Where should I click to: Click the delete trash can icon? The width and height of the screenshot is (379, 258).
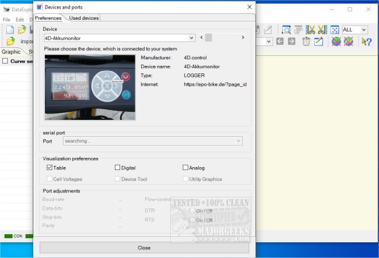(306, 41)
